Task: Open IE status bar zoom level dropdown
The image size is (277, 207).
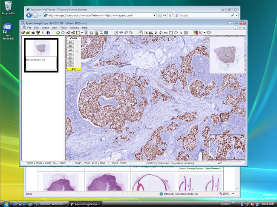Action: click(233, 194)
